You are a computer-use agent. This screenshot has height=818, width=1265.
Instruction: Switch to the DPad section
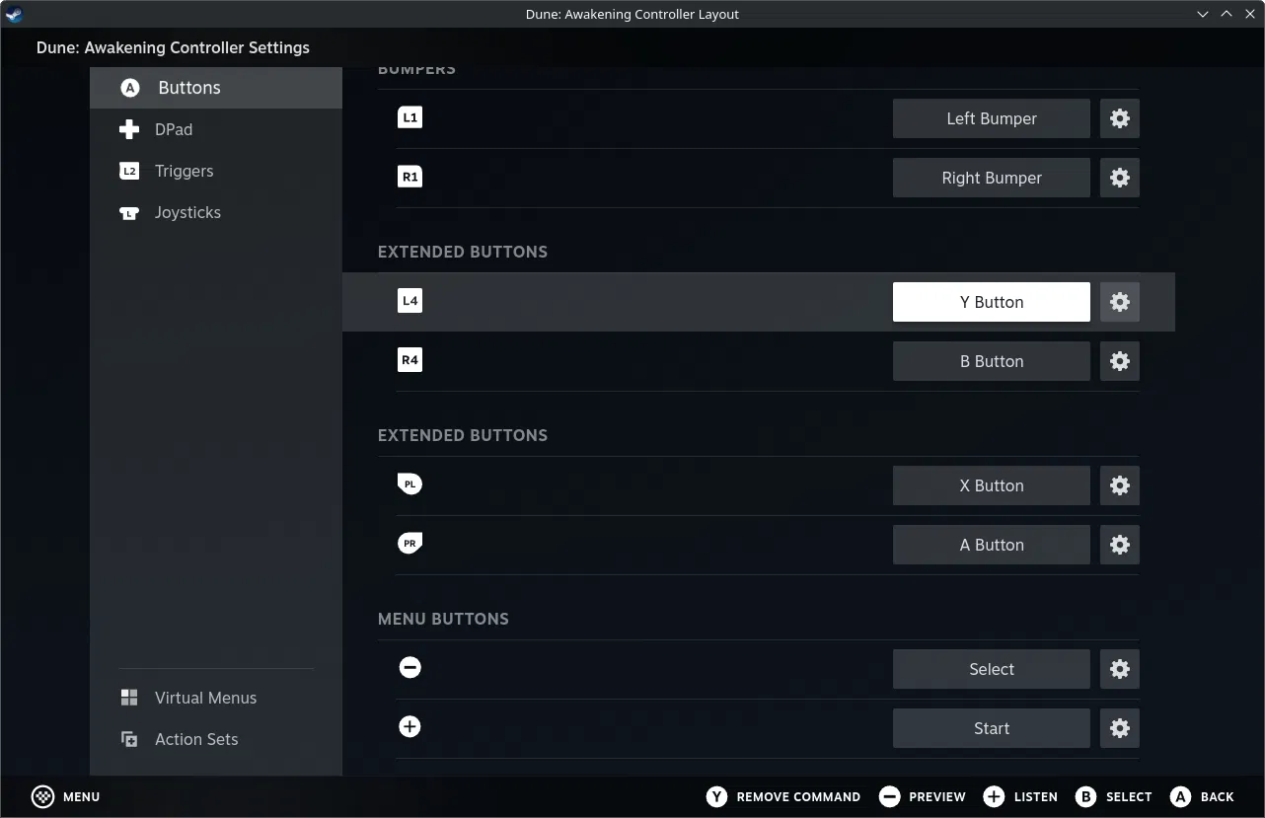pos(174,129)
